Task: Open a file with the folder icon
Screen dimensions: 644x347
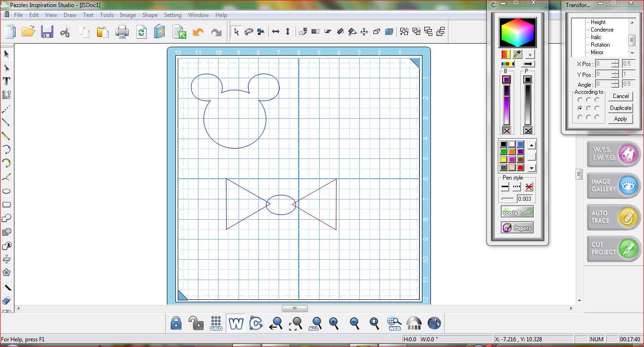Action: tap(28, 32)
